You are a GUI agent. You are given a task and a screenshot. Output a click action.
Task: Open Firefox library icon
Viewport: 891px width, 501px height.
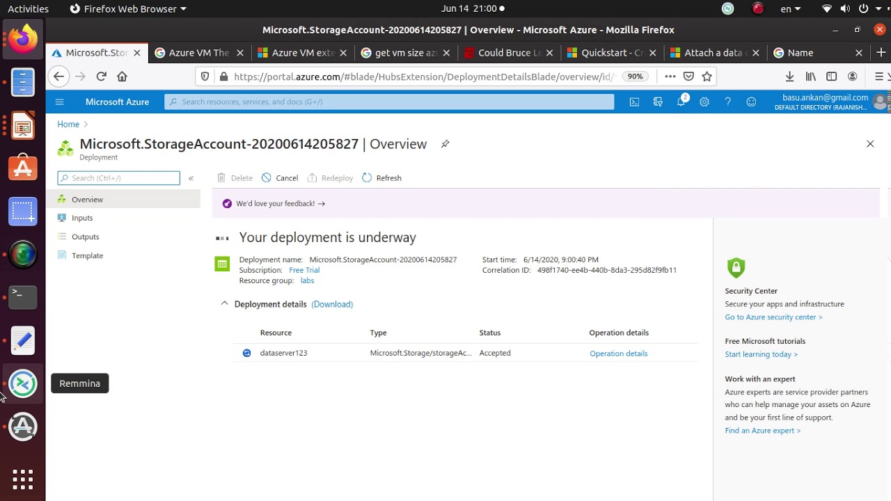[x=810, y=77]
